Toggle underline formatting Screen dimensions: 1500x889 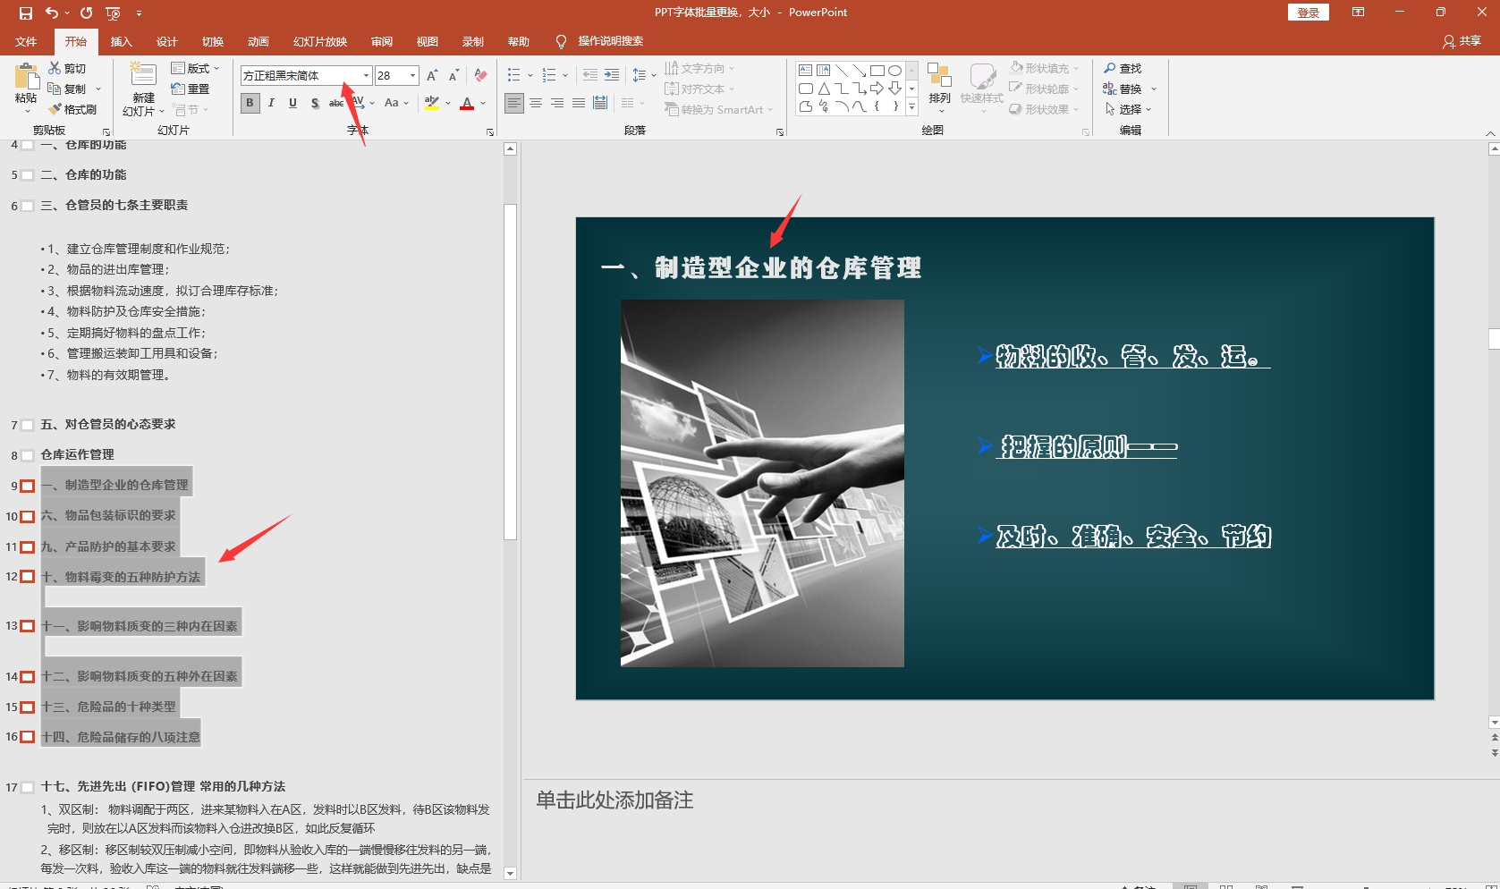click(292, 103)
